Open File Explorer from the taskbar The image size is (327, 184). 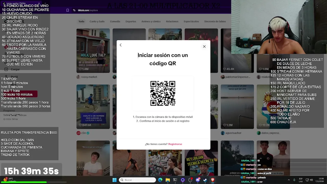click(168, 180)
